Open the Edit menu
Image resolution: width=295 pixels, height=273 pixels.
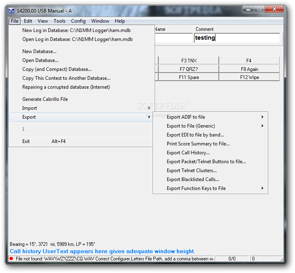click(28, 21)
